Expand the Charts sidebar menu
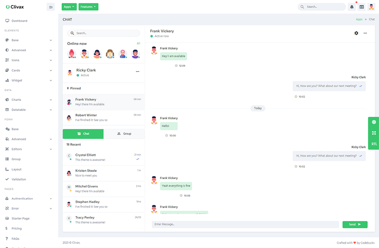The width and height of the screenshot is (379, 248). coord(29,100)
